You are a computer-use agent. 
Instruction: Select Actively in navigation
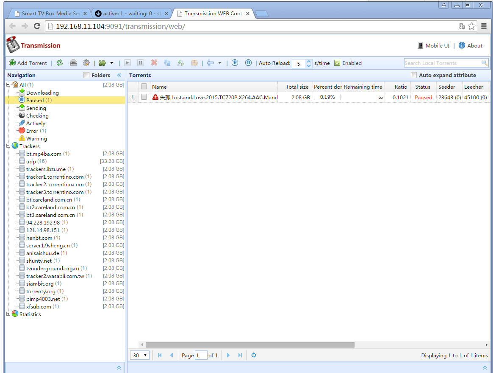(36, 123)
